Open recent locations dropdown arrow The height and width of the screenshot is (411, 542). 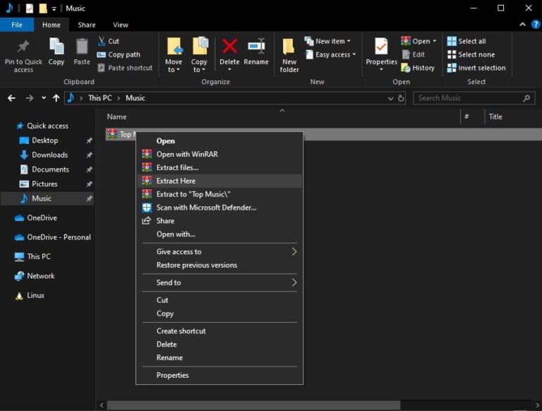(44, 98)
